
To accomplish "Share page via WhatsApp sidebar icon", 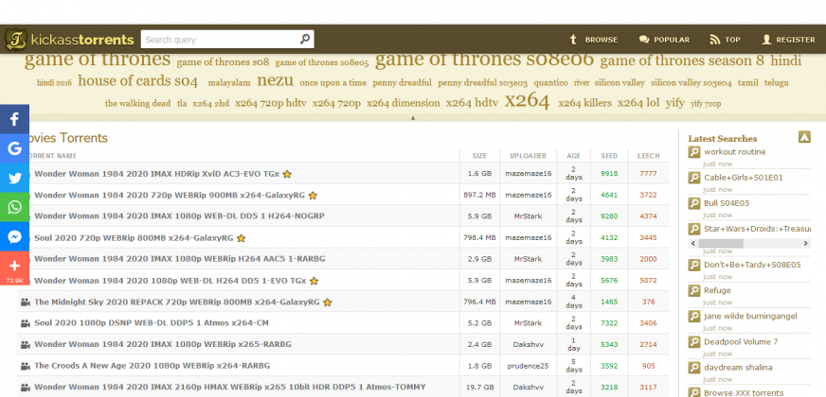I will pyautogui.click(x=15, y=207).
